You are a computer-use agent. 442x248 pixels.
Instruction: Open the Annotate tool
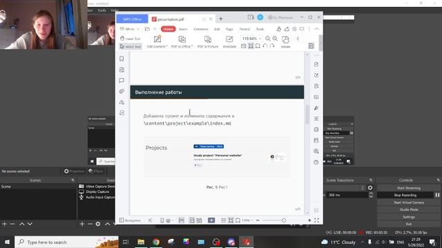point(229,41)
